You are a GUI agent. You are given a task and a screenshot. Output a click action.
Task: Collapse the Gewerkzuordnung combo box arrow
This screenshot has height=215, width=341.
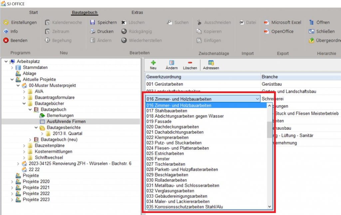tap(257, 99)
